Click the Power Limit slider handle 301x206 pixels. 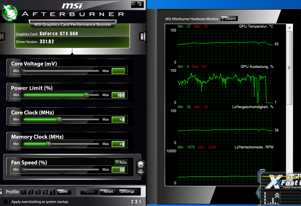[87, 95]
